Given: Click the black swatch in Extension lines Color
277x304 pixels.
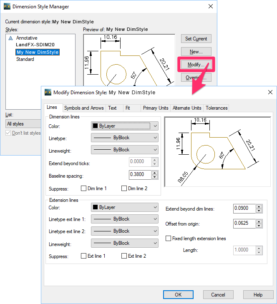Looking at the screenshot, I should (x=95, y=207).
